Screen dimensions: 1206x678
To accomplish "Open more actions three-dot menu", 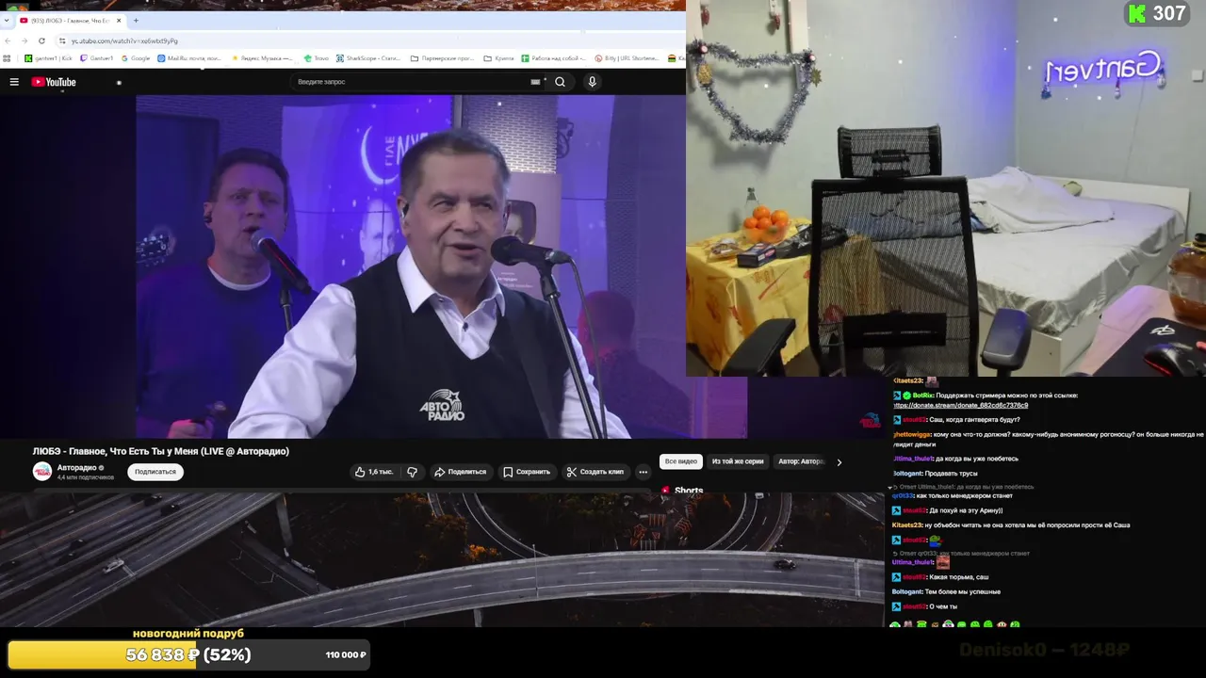I will coord(644,472).
